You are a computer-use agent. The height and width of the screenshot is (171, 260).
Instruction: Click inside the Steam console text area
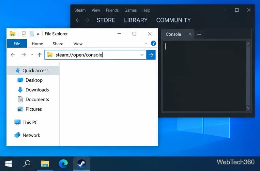(204, 76)
